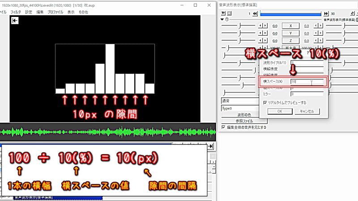Decrease Y end value with left arrow

point(316,33)
